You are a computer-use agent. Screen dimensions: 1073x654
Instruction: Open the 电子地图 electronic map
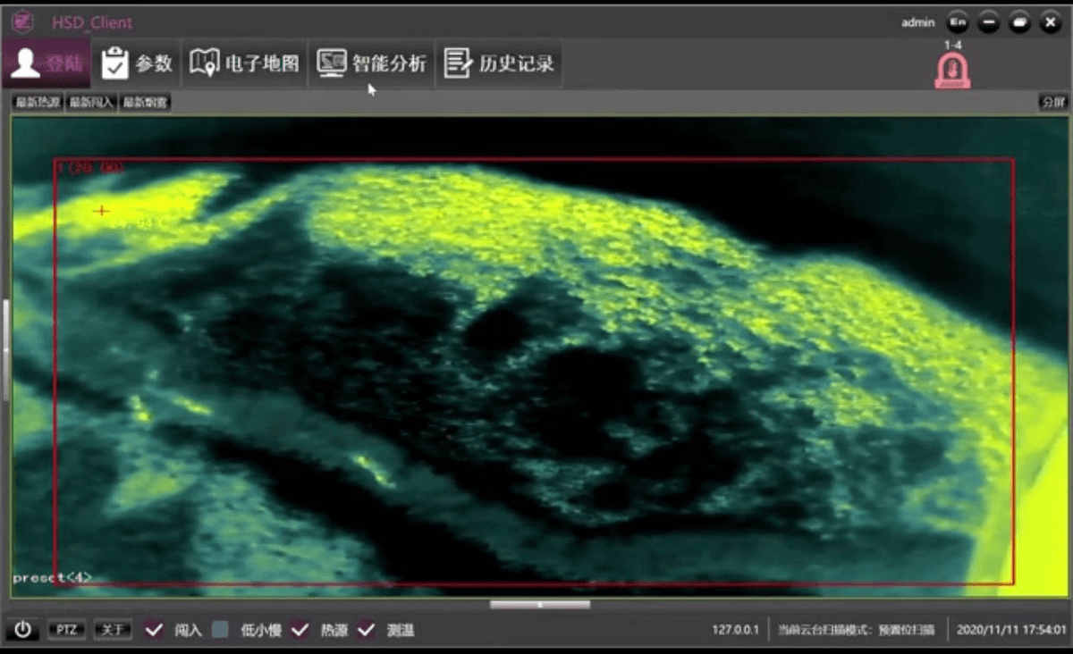coord(205,63)
